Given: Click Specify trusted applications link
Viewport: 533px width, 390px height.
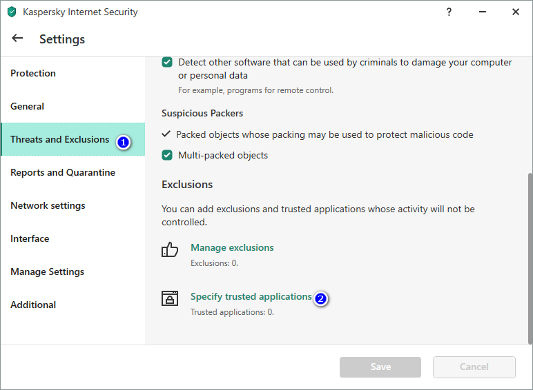Looking at the screenshot, I should click(x=251, y=296).
